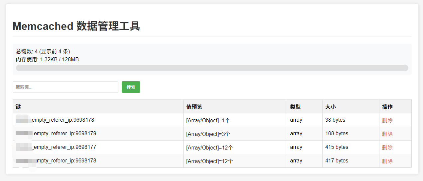
Task: Select the 类型 column header
Action: (x=295, y=107)
